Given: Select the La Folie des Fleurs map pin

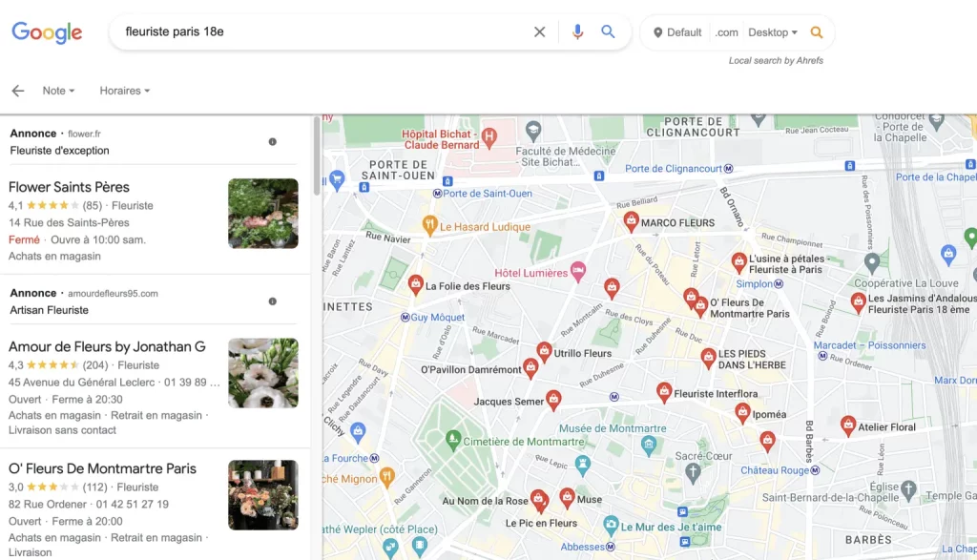Looking at the screenshot, I should tap(416, 284).
